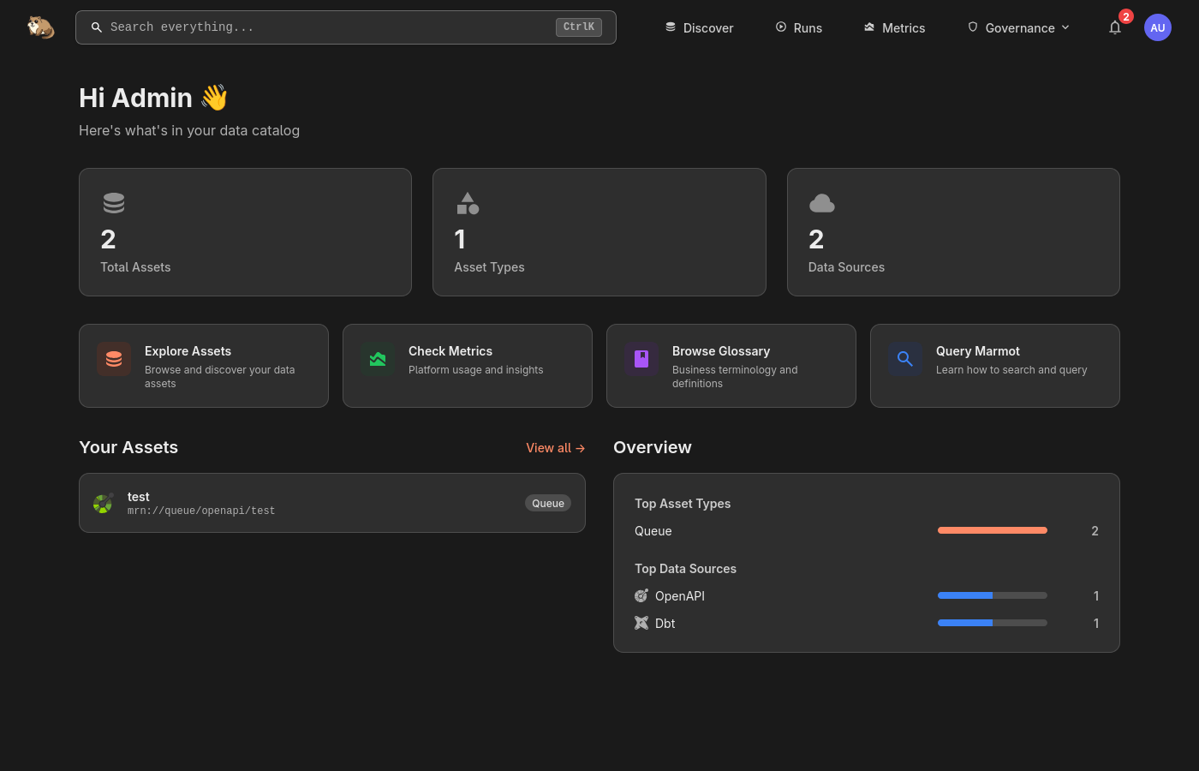Open the Runs page
Screen dimensions: 1199x771
point(799,27)
